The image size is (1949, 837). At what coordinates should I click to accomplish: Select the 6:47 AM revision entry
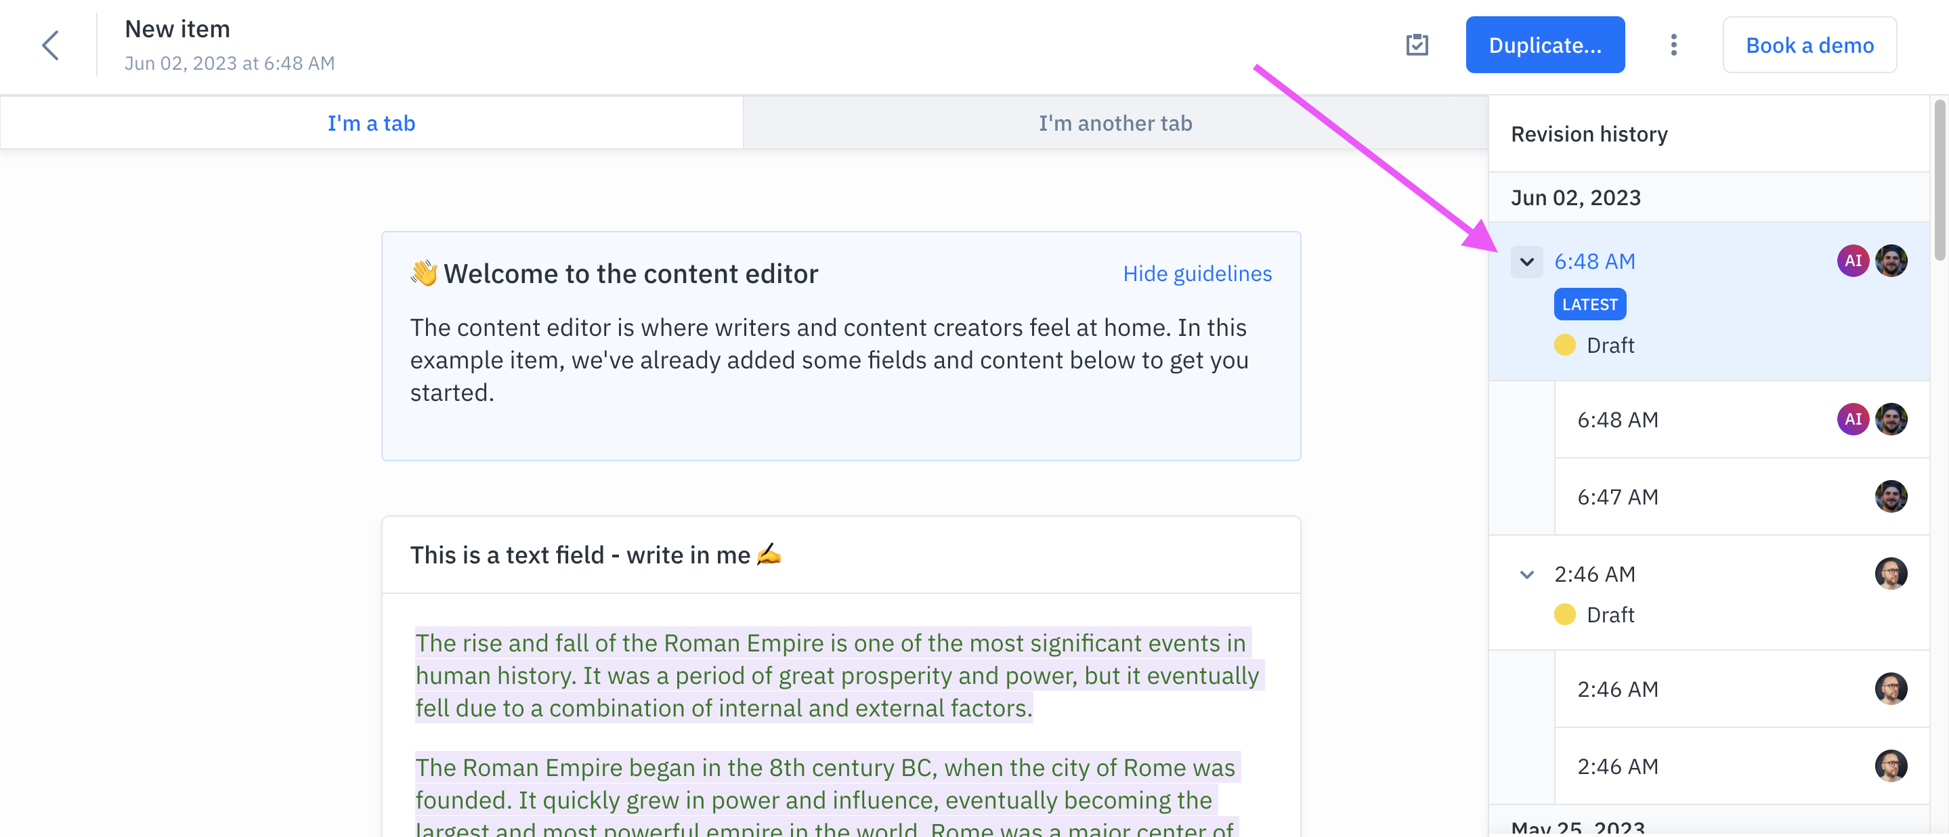click(x=1742, y=496)
